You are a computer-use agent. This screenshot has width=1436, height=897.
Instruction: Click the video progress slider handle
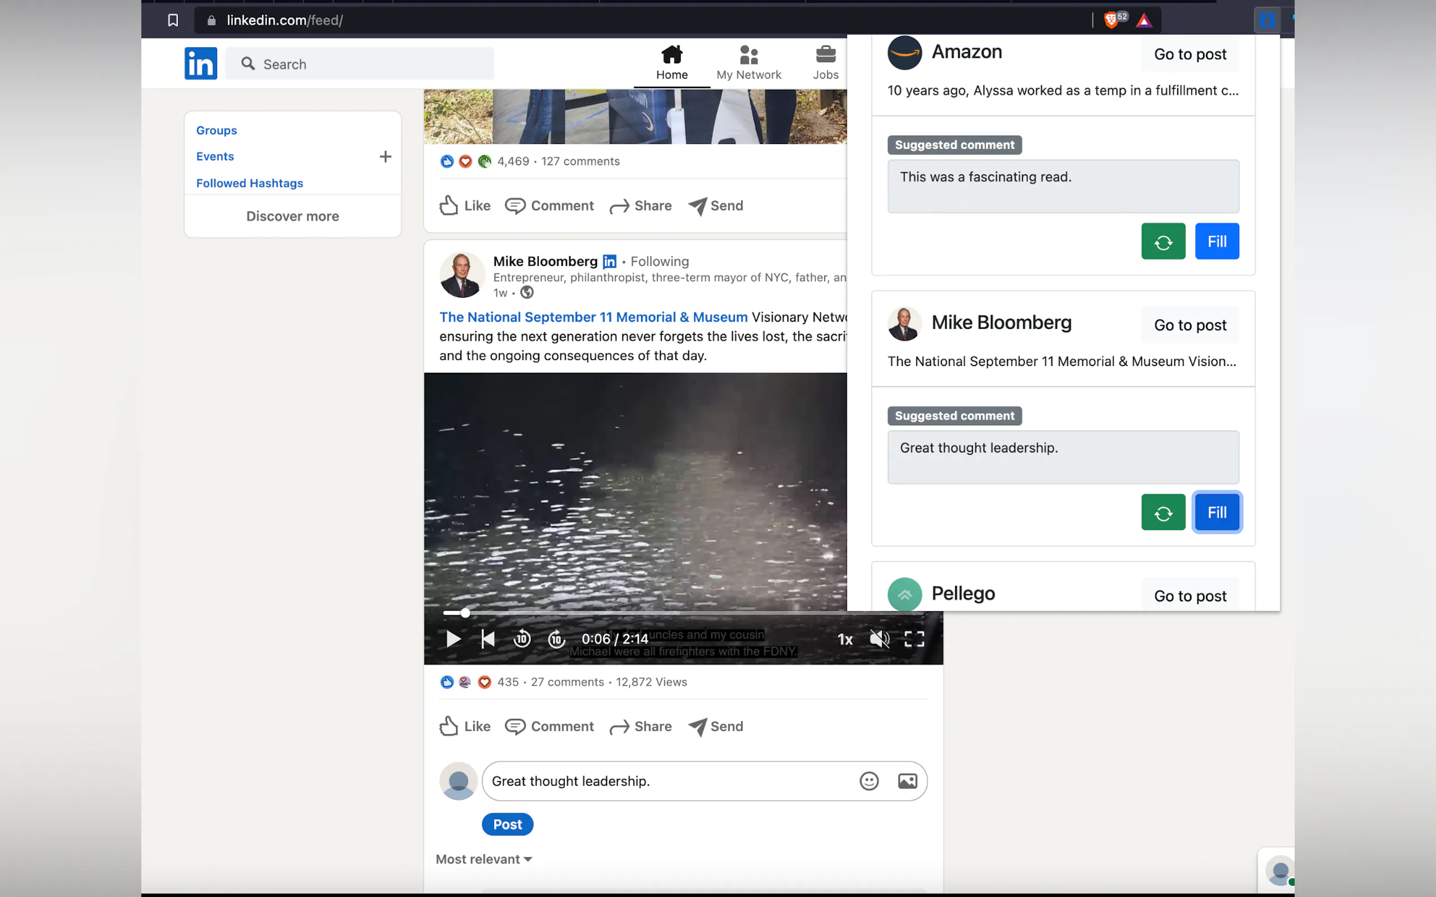465,613
